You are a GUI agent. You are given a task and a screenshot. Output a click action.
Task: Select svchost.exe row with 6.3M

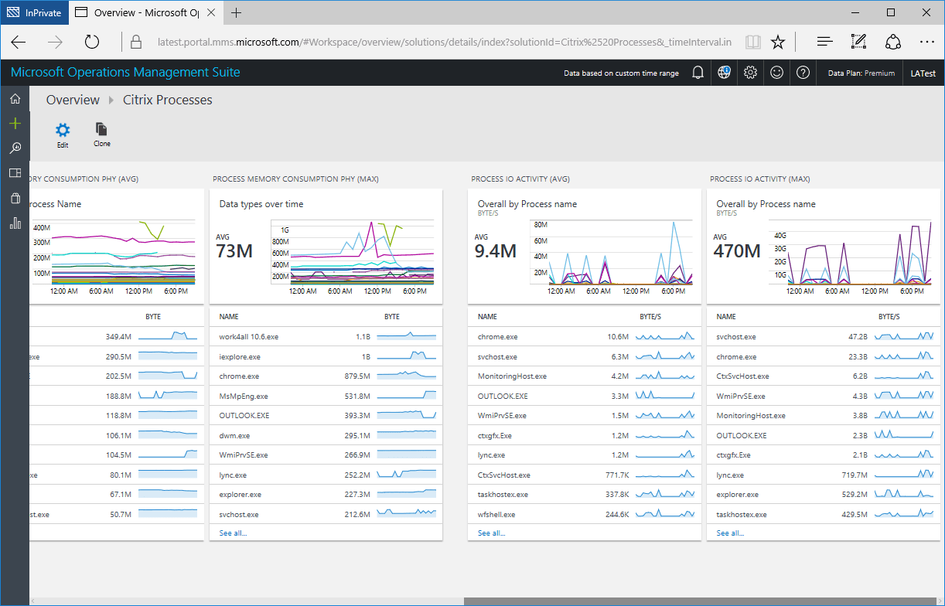(584, 357)
